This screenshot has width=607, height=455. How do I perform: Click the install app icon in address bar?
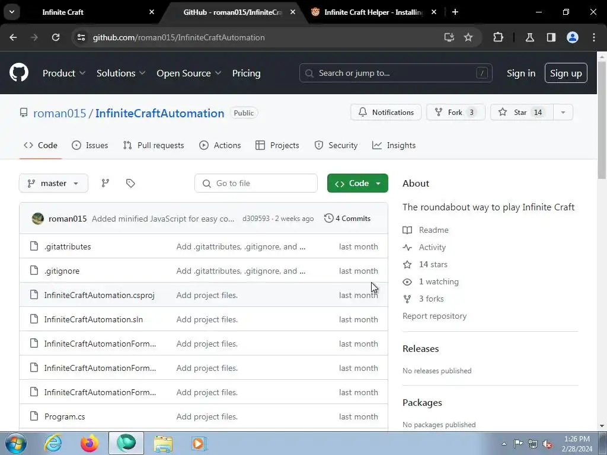[x=449, y=37]
